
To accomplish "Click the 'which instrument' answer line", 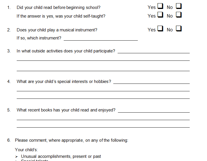I will [101, 39].
